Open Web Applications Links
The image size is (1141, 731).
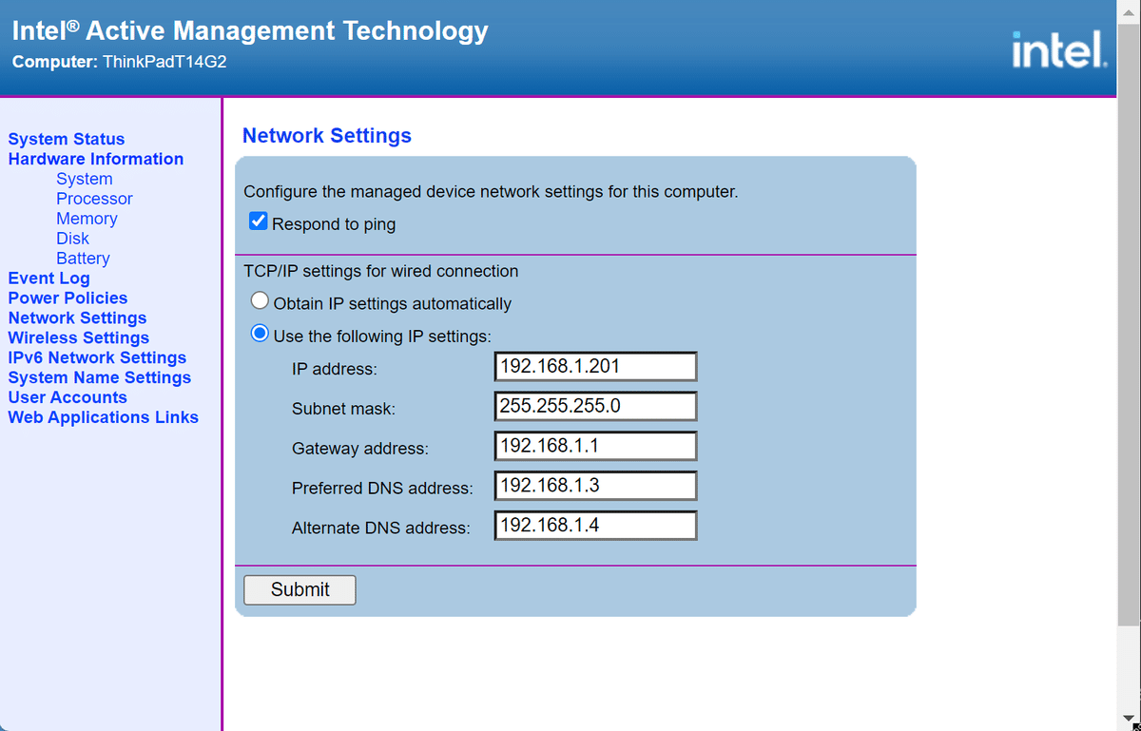point(104,417)
